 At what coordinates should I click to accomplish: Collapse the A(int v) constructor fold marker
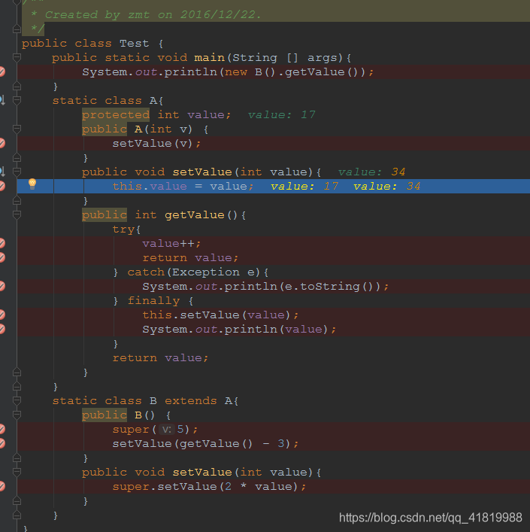click(17, 129)
